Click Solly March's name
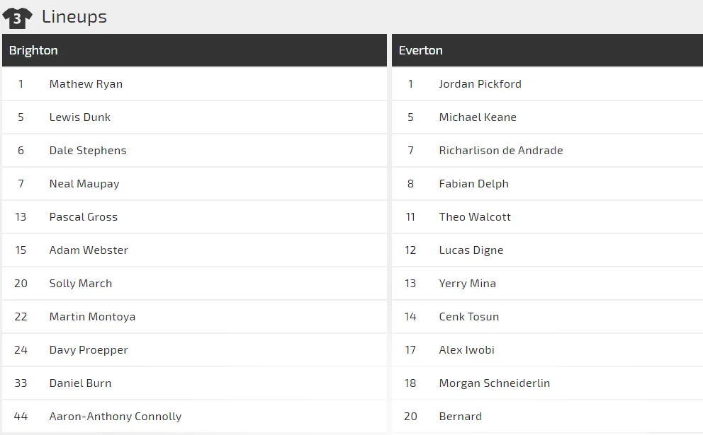The width and height of the screenshot is (703, 435). point(81,283)
